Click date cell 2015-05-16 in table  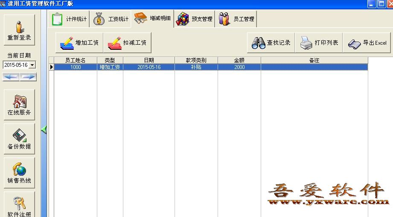point(149,67)
